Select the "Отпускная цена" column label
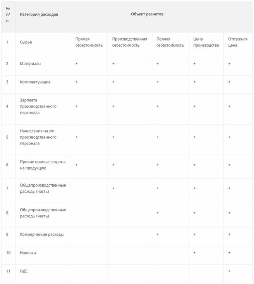This screenshot has height=284, width=254. pyautogui.click(x=238, y=42)
